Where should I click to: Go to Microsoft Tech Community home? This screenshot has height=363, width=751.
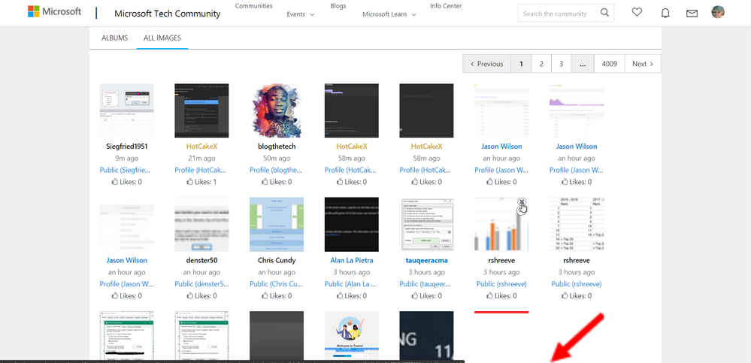[x=167, y=14]
